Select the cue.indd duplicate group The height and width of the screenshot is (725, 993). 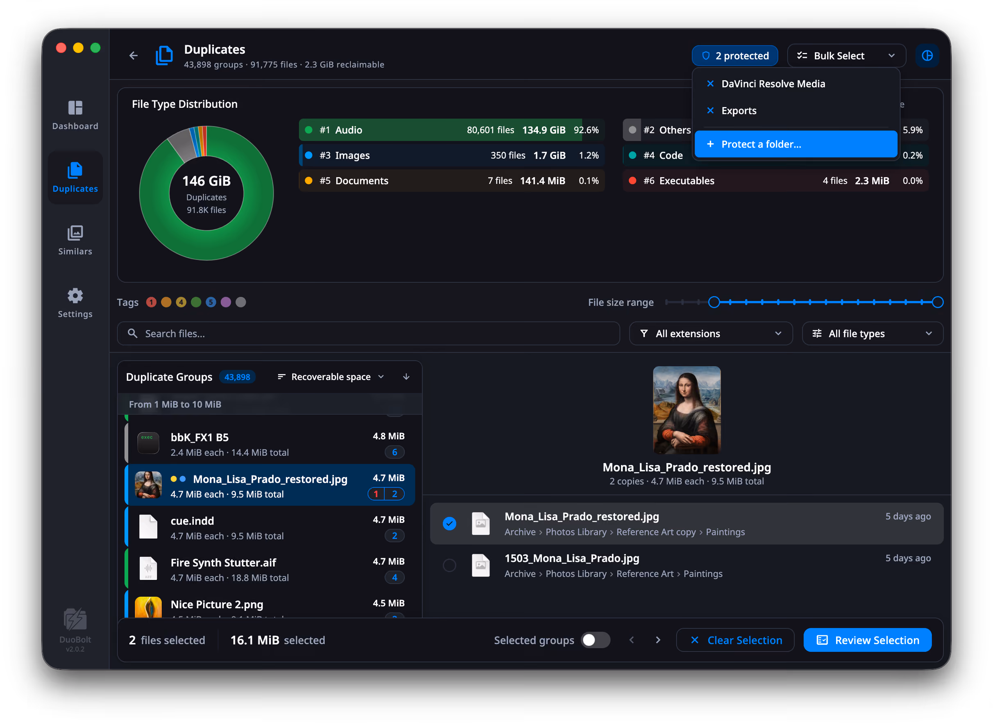click(270, 527)
